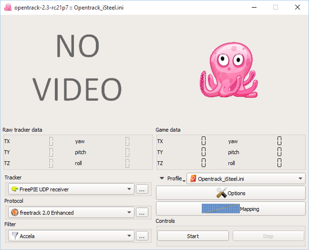The width and height of the screenshot is (309, 250).
Task: Click the Game data pitch value display
Action: point(279,152)
